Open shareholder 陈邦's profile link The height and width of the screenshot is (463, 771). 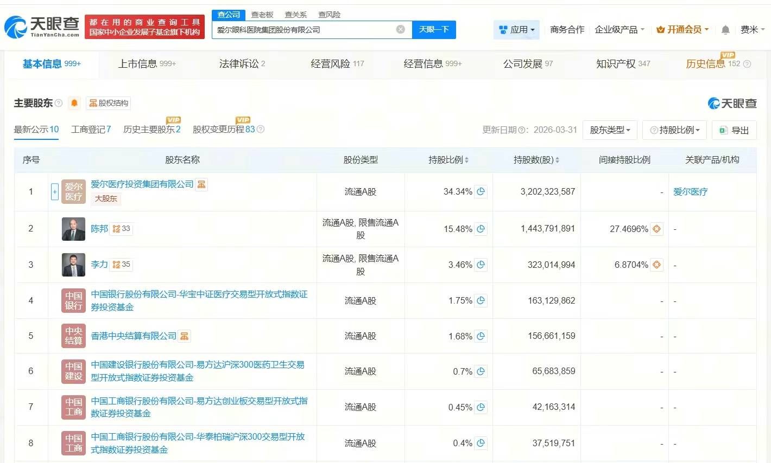pyautogui.click(x=99, y=229)
